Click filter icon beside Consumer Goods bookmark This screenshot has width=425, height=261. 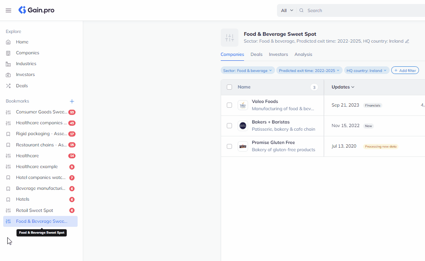click(8, 112)
